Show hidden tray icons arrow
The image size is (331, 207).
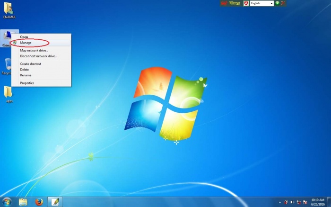[280, 202]
